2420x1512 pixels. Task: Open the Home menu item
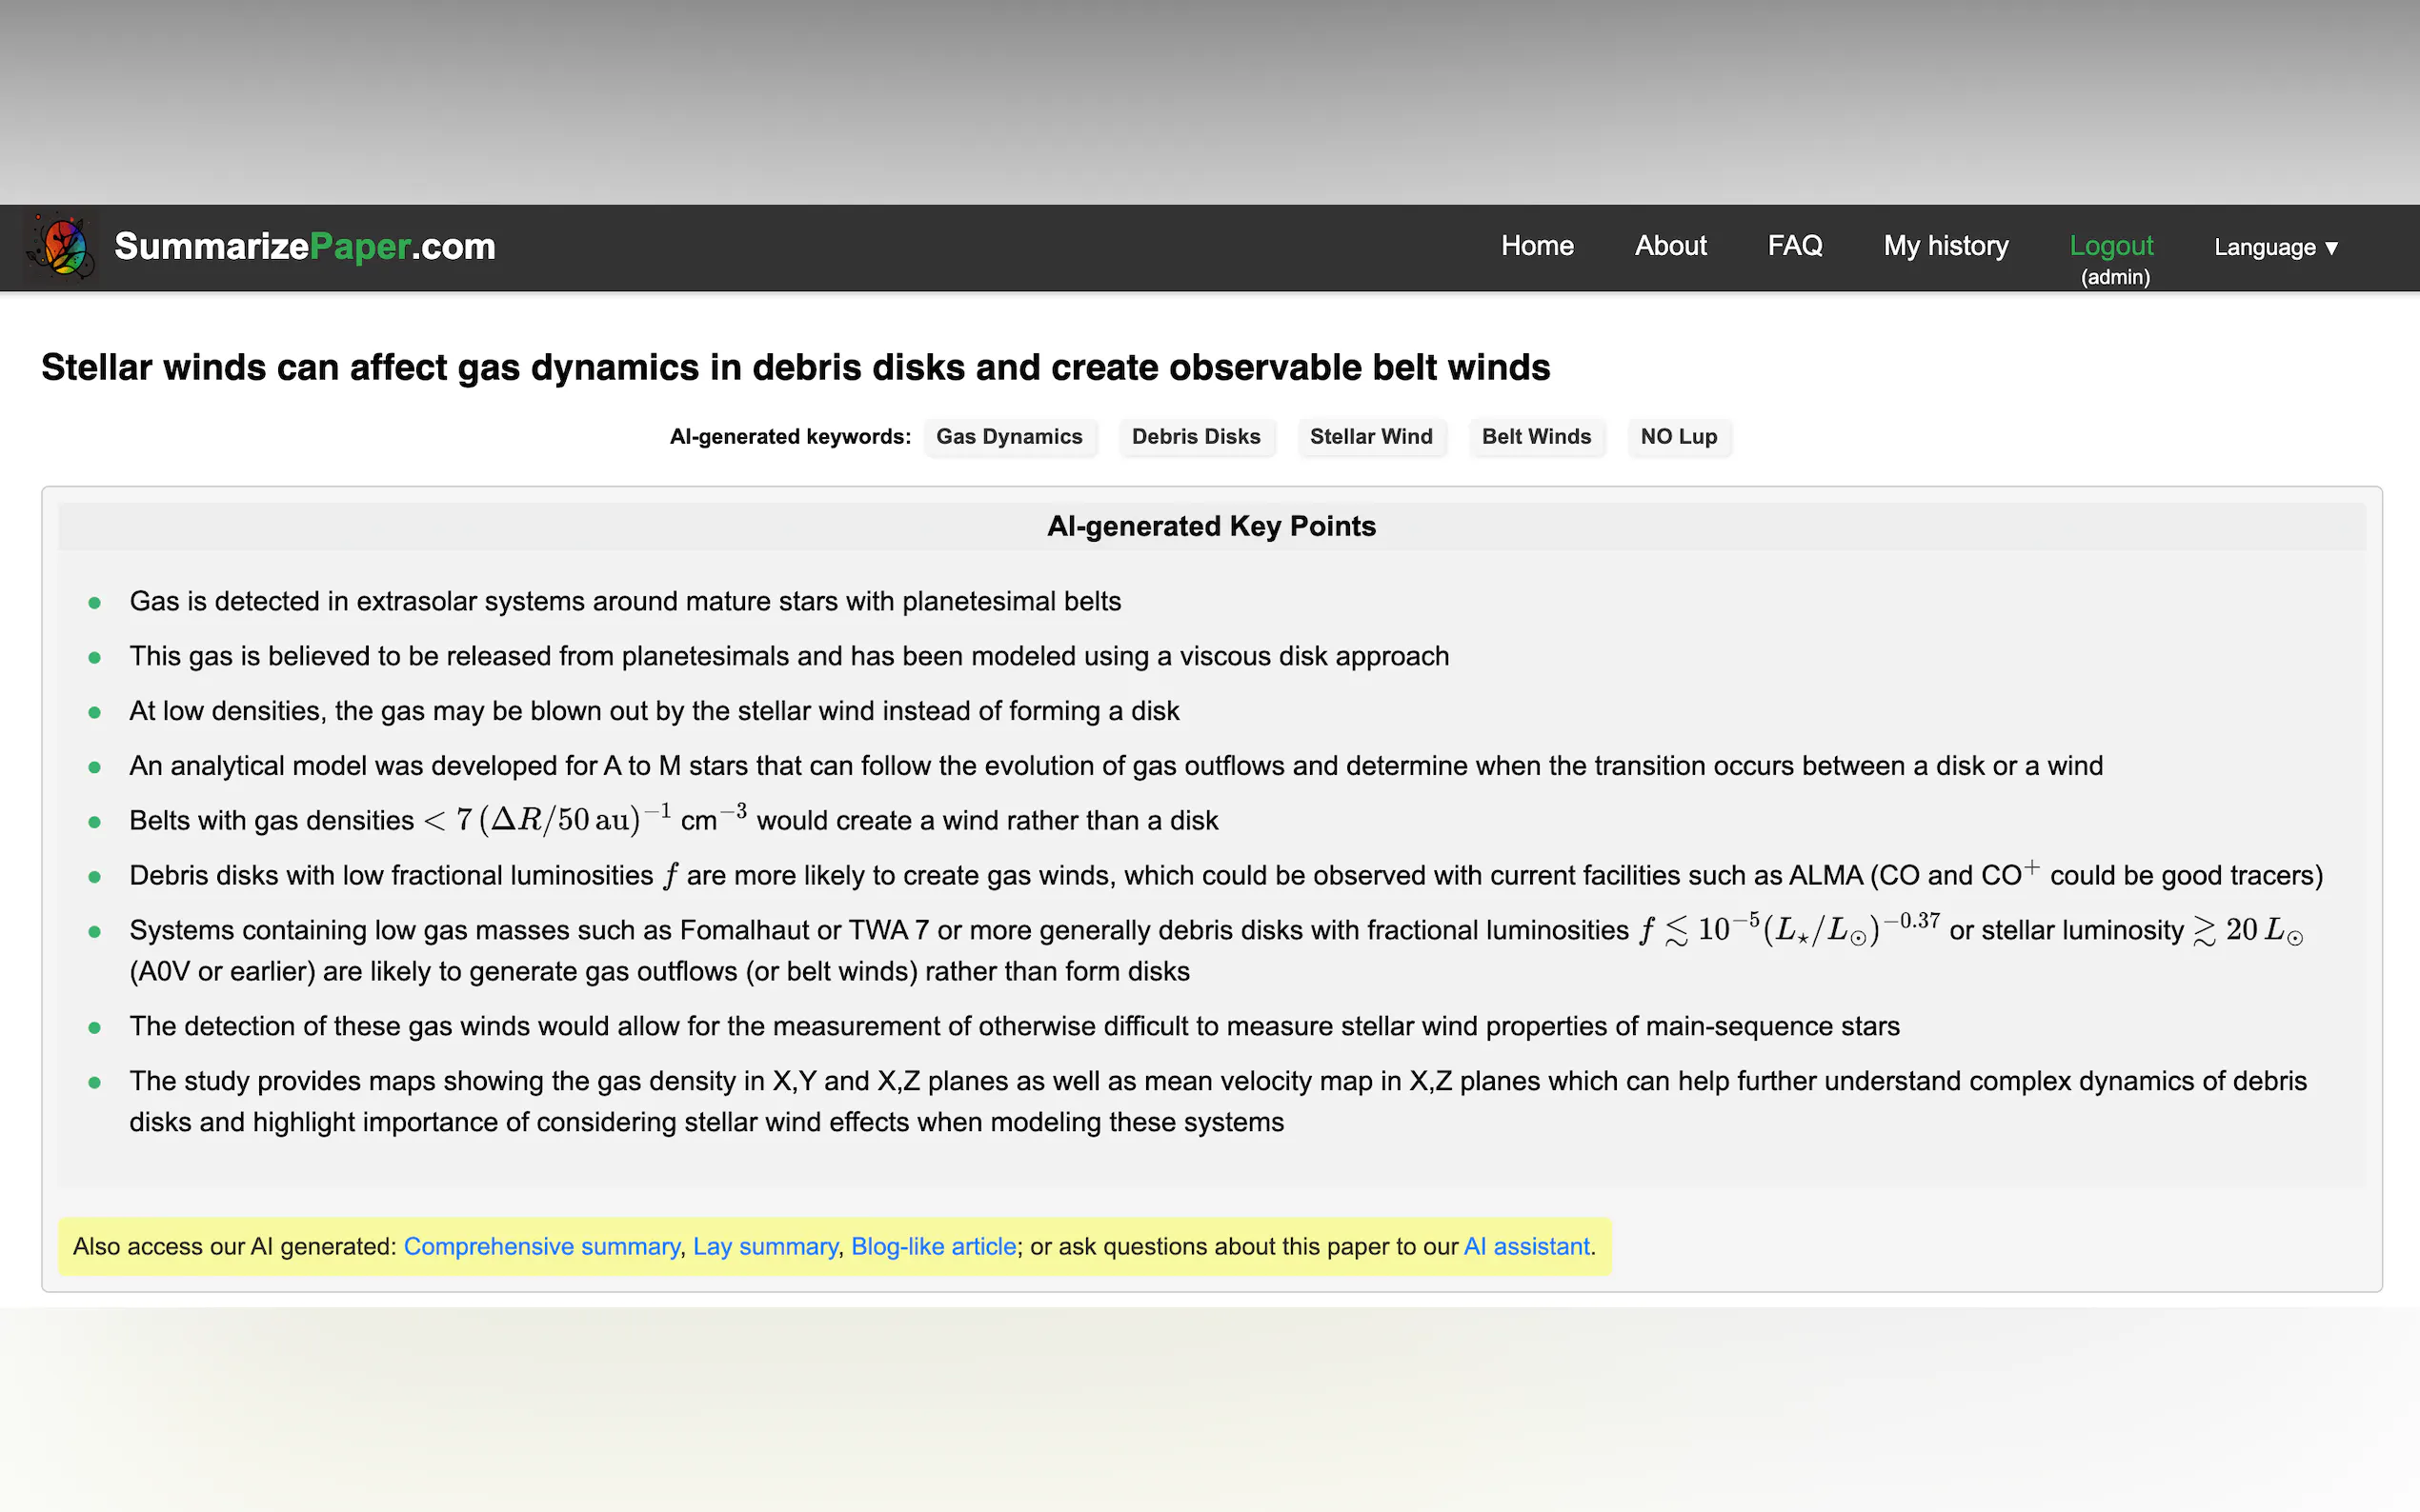[x=1537, y=246]
